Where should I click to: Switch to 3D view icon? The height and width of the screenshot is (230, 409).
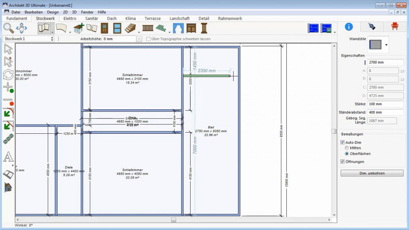pyautogui.click(x=326, y=28)
